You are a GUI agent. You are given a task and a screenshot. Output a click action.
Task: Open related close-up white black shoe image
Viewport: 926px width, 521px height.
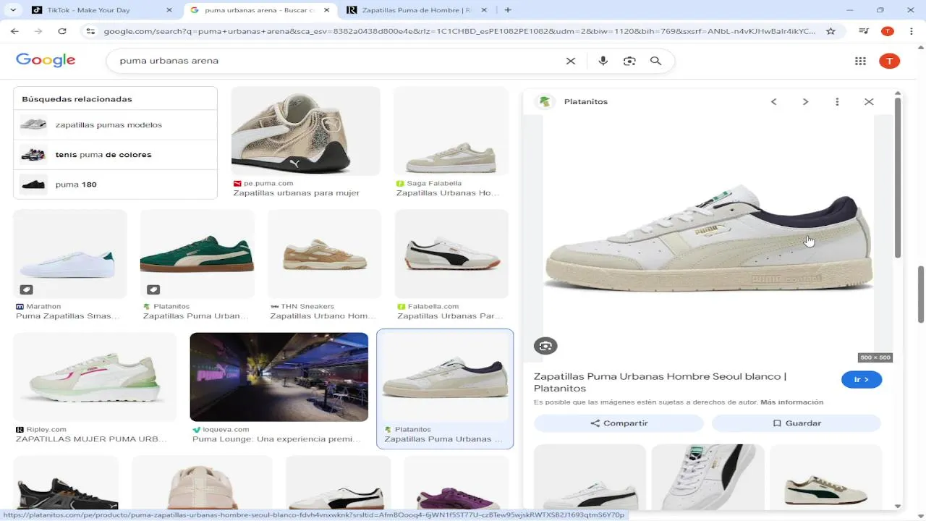708,478
